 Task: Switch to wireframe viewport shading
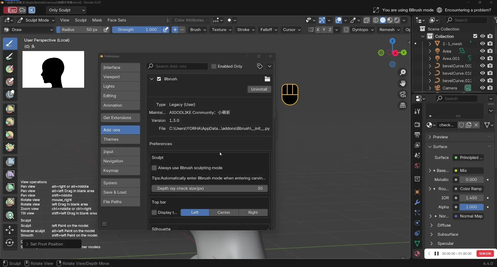(376, 20)
